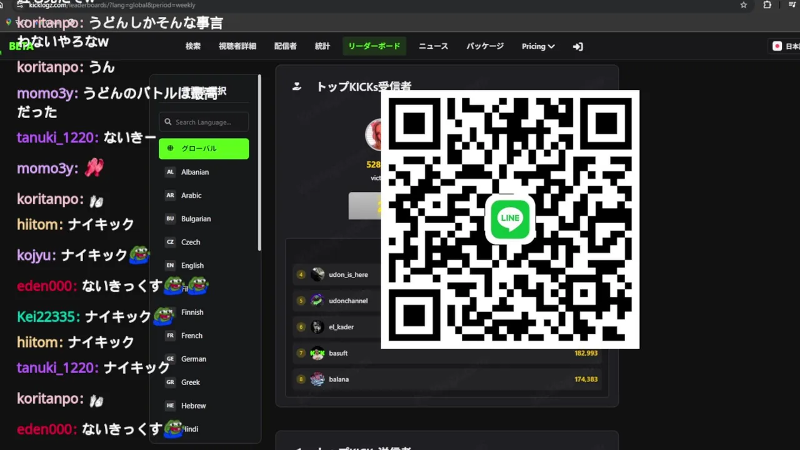Open balana's avatar picture
Screen dimensions: 800x450
click(317, 379)
